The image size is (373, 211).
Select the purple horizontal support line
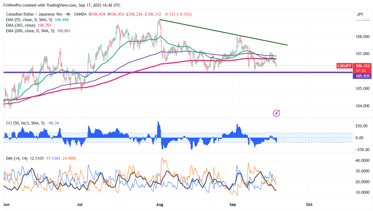[x=178, y=72]
